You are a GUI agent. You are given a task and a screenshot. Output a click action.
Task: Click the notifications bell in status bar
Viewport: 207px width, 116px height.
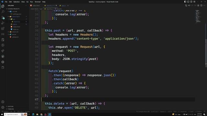[x=204, y=111]
